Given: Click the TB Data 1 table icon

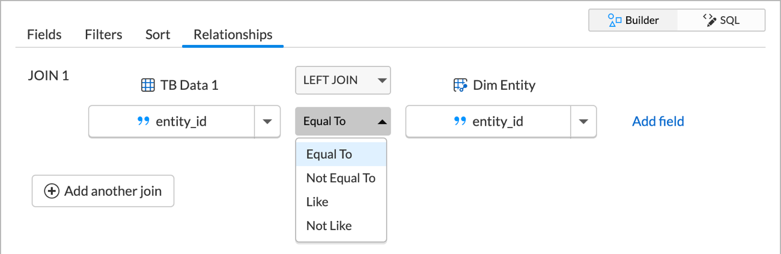Looking at the screenshot, I should click(x=148, y=85).
